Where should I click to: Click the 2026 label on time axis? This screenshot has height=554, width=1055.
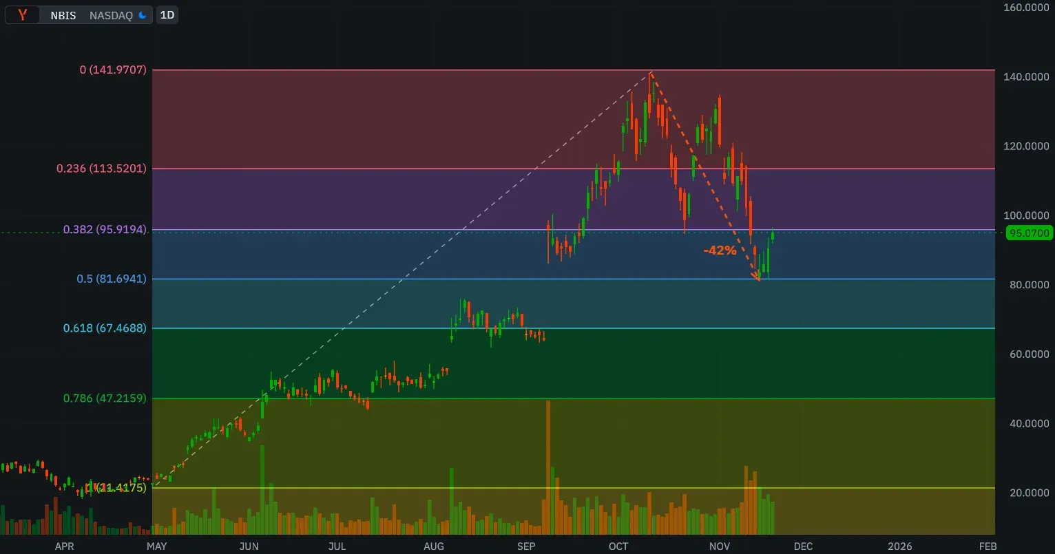[899, 546]
